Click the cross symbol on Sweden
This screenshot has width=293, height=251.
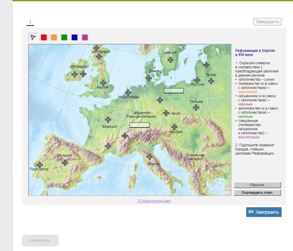(170, 60)
